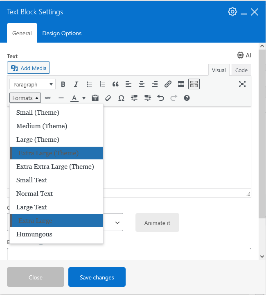Choose Large Text format

click(x=56, y=207)
